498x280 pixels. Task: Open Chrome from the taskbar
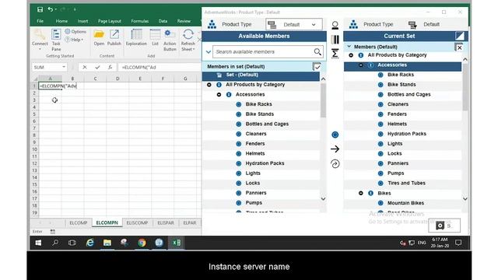pos(142,243)
